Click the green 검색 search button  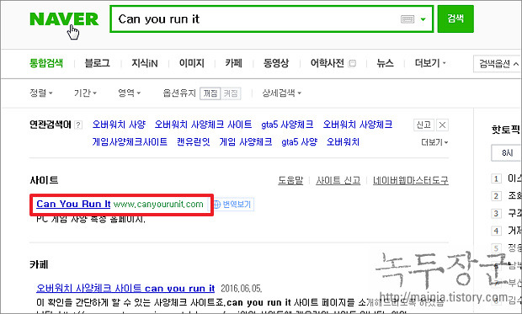click(x=455, y=19)
